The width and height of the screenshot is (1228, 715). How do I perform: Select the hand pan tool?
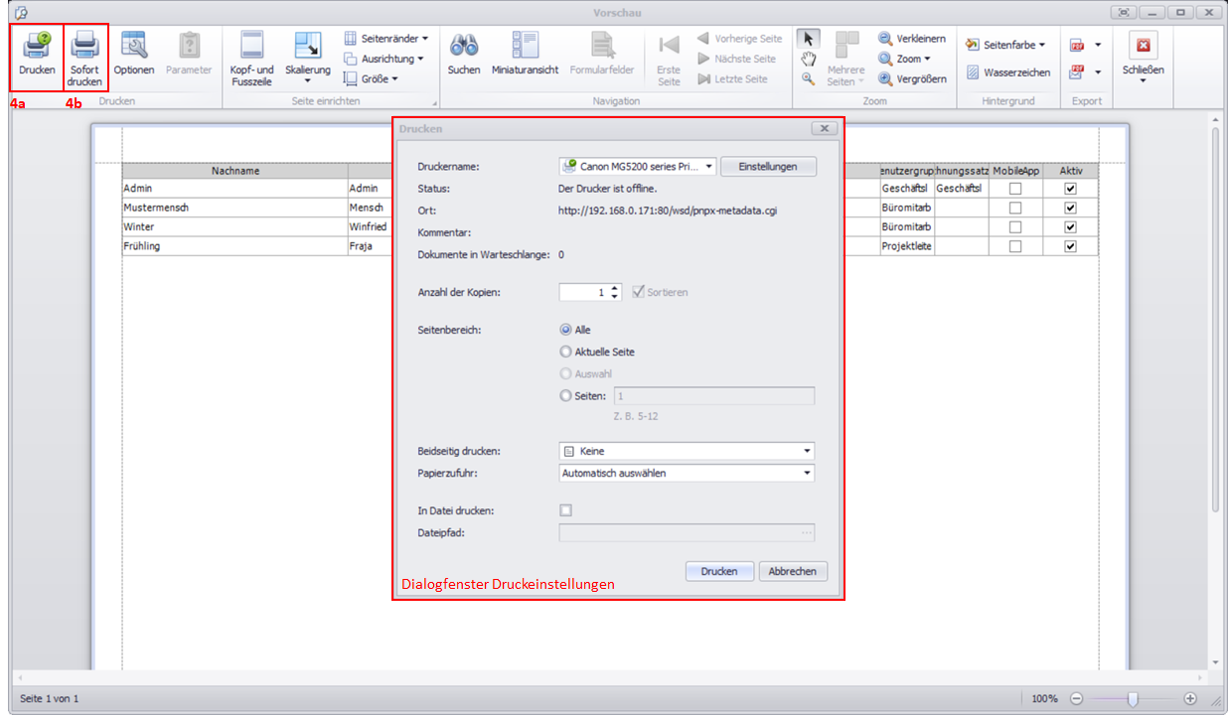[x=809, y=59]
